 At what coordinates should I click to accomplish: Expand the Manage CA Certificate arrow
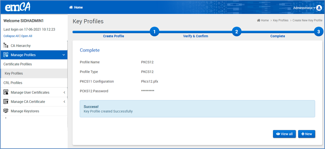64,102
